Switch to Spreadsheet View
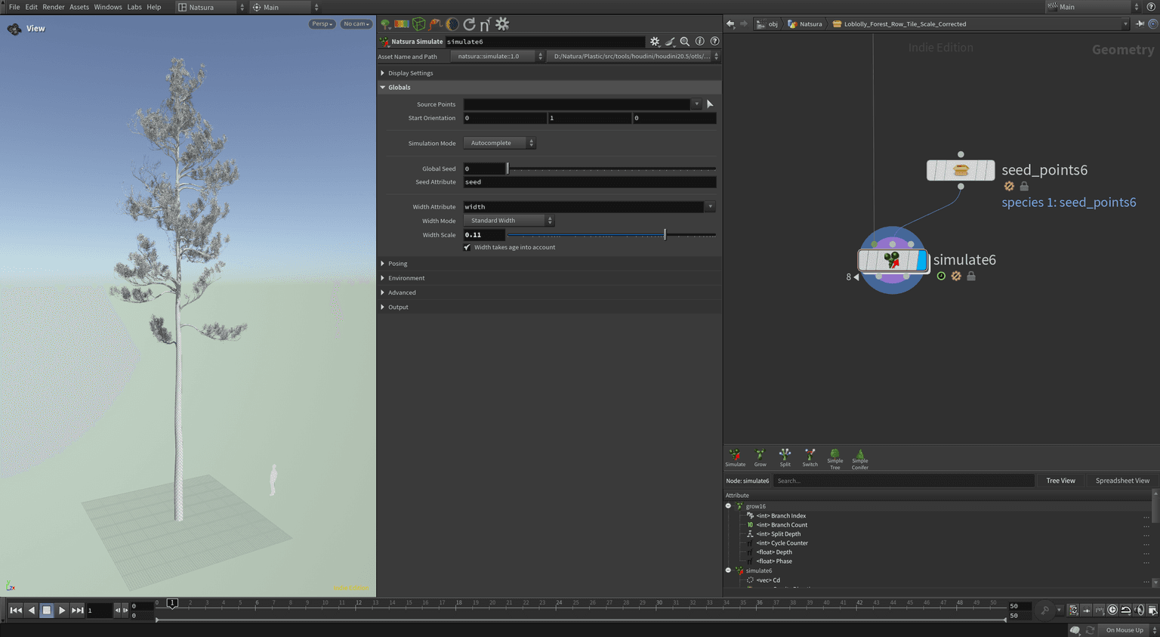The height and width of the screenshot is (637, 1160). pyautogui.click(x=1122, y=481)
